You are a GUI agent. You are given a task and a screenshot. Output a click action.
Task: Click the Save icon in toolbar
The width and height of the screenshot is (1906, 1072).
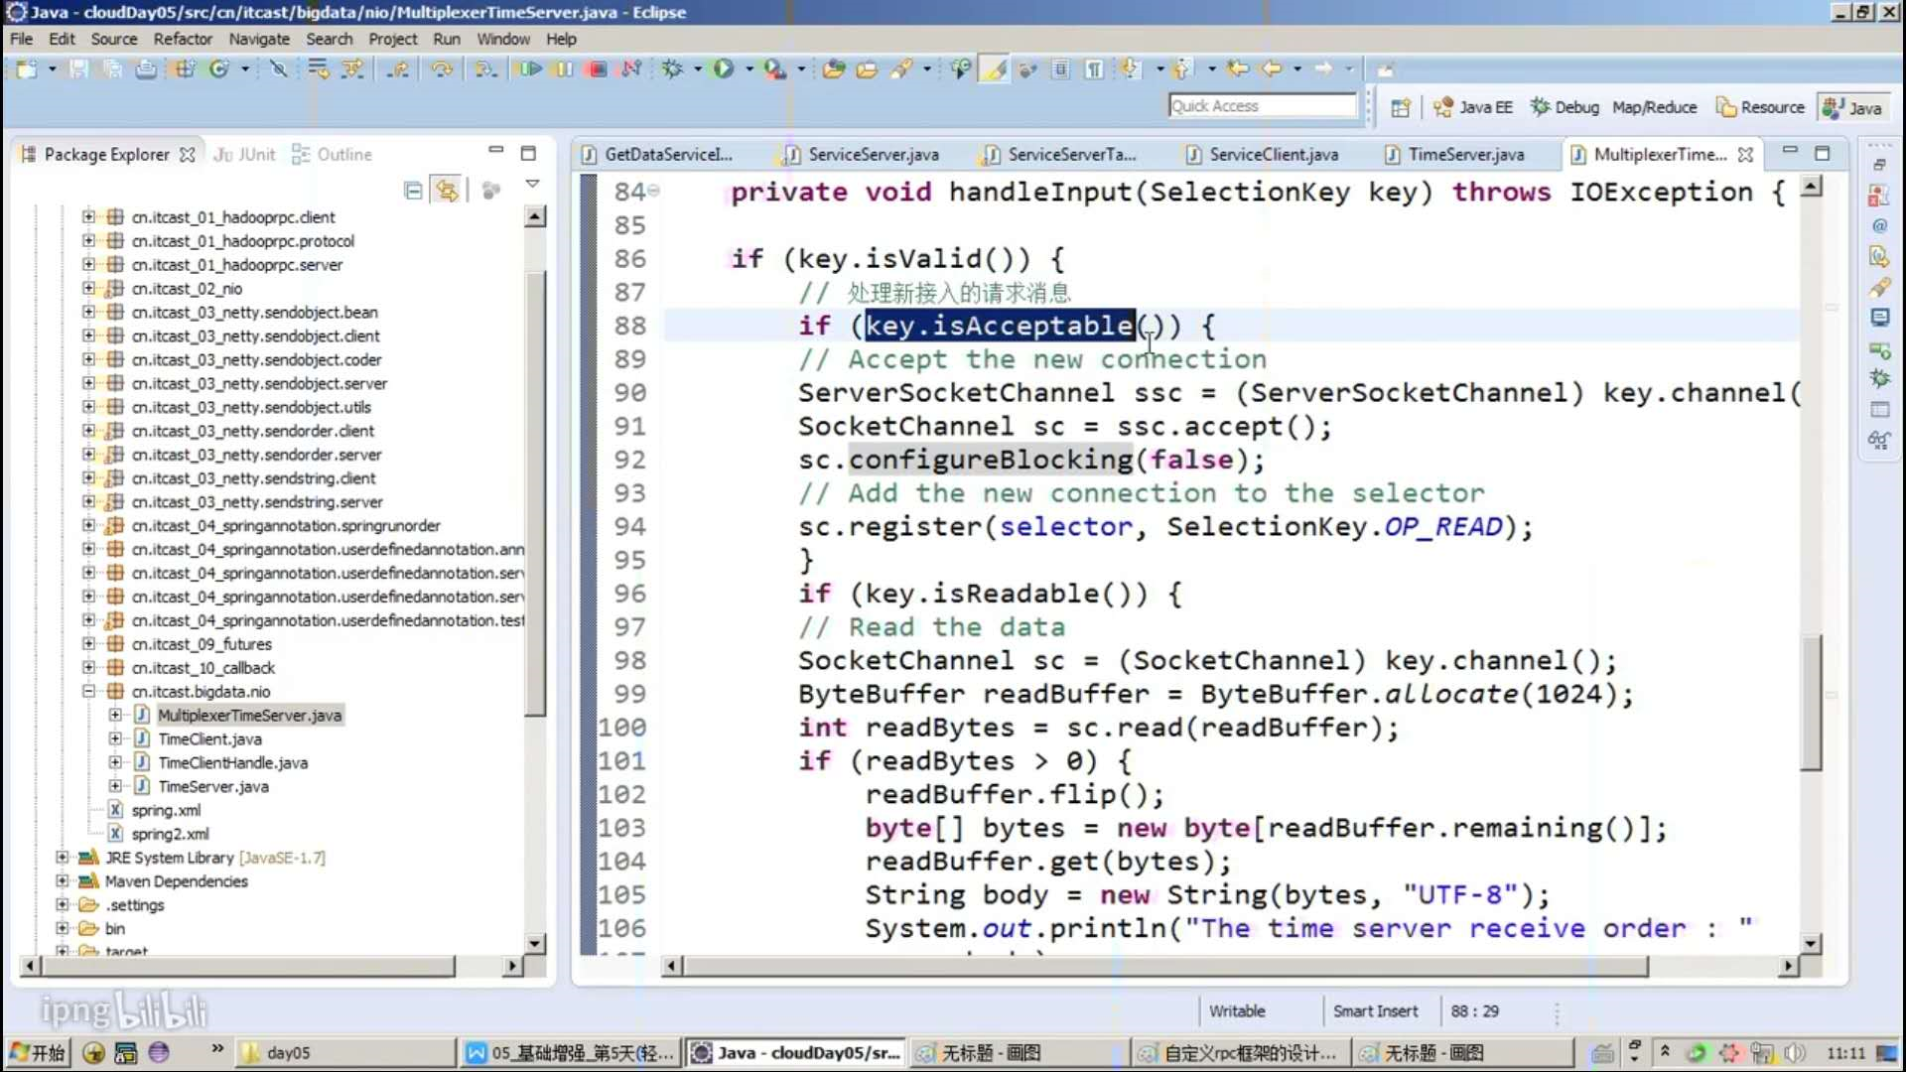pyautogui.click(x=78, y=69)
